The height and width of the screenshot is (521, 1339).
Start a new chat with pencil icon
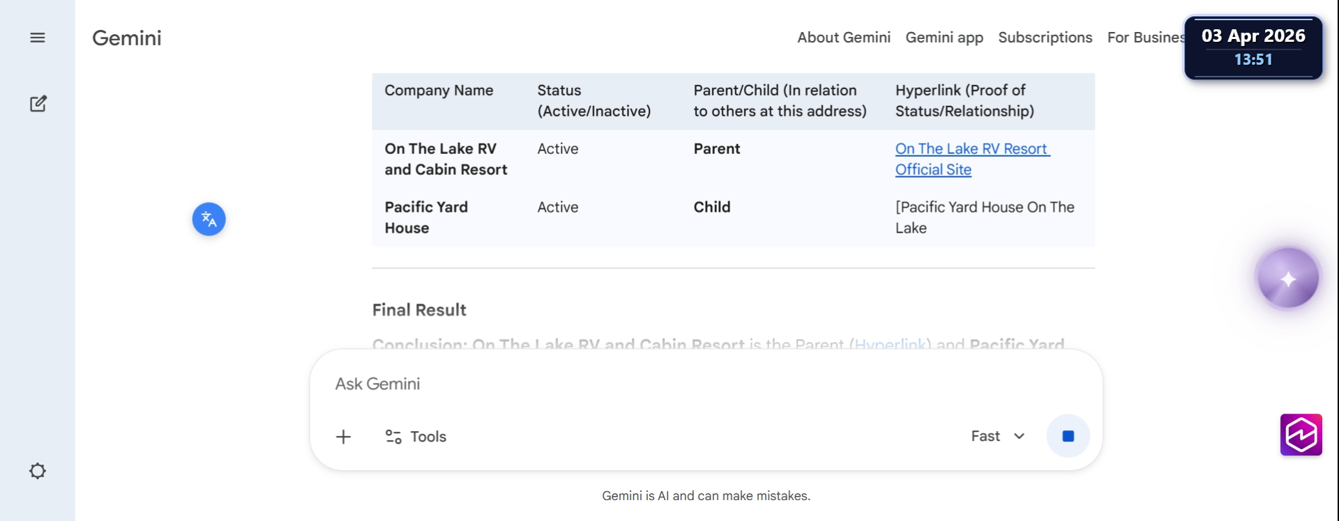click(38, 104)
